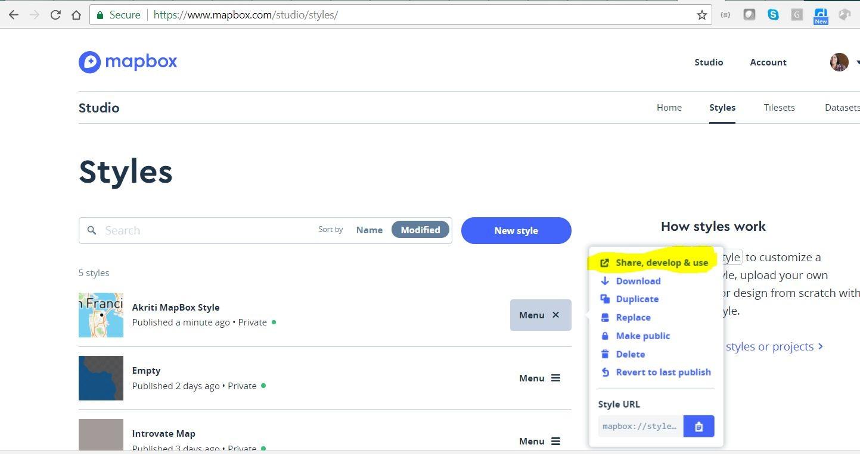Select Revert to last publish

(x=663, y=372)
